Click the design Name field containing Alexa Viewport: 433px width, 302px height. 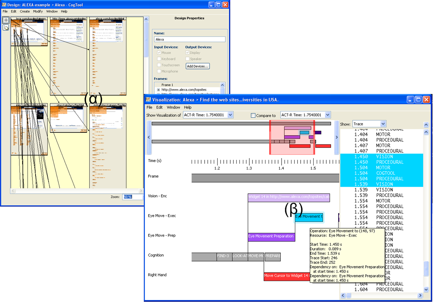tap(189, 39)
